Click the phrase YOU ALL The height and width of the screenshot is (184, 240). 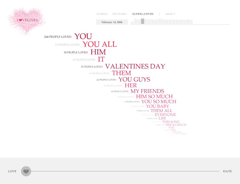point(99,44)
